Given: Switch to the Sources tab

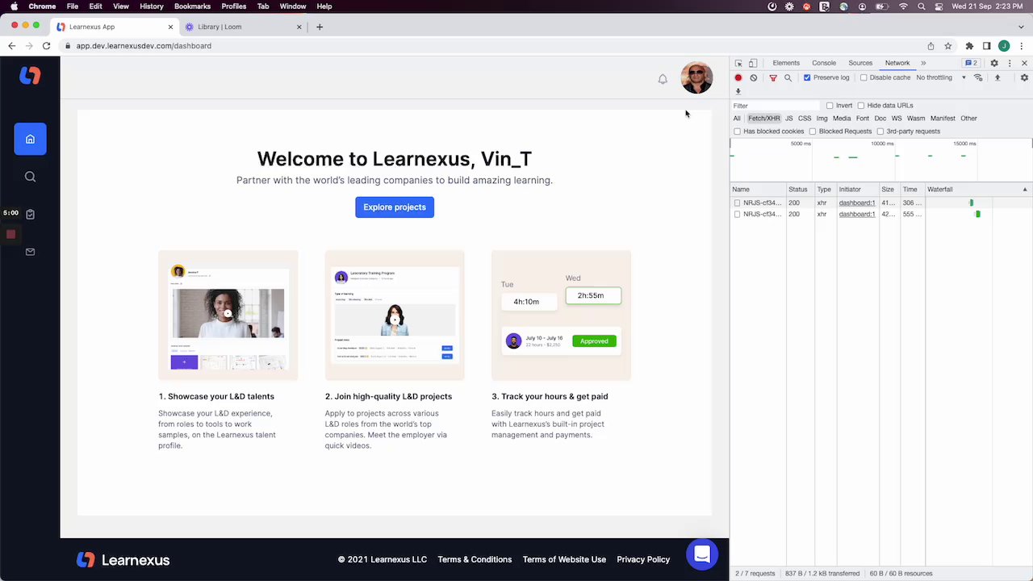Looking at the screenshot, I should [x=860, y=63].
